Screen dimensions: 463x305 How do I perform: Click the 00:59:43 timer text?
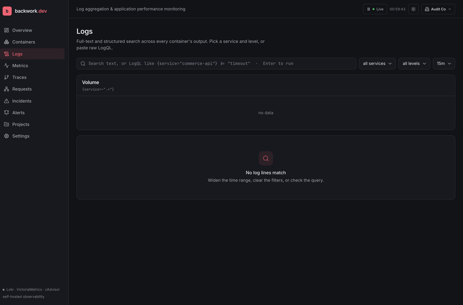coord(397,9)
